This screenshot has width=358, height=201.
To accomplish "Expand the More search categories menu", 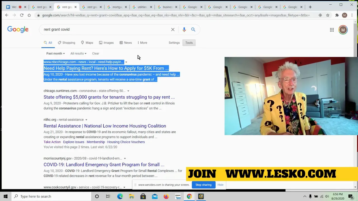I will pos(142,43).
